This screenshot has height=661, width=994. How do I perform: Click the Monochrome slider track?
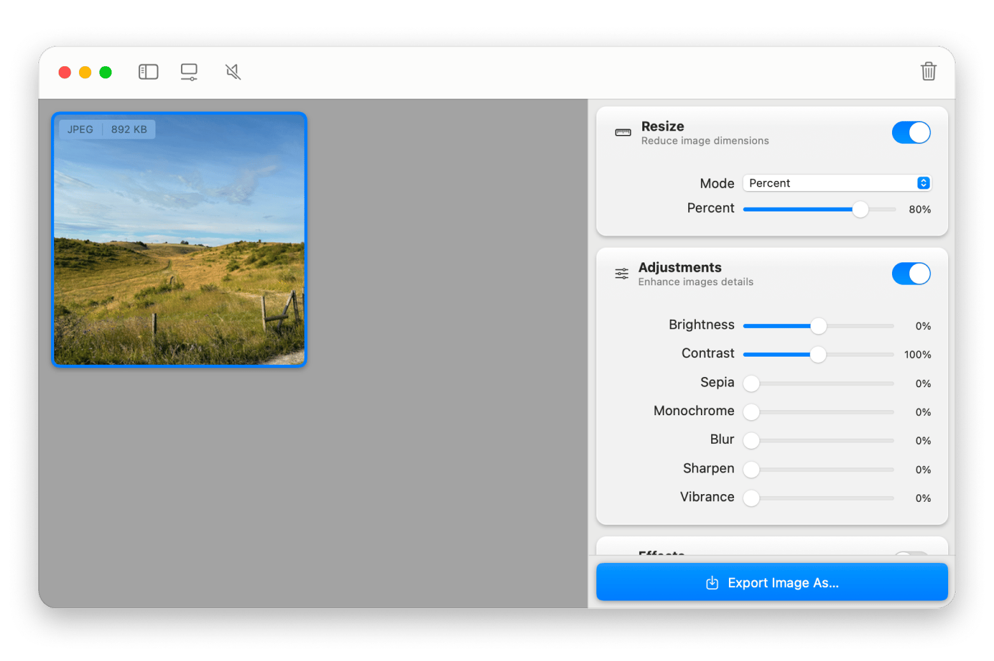coord(819,412)
